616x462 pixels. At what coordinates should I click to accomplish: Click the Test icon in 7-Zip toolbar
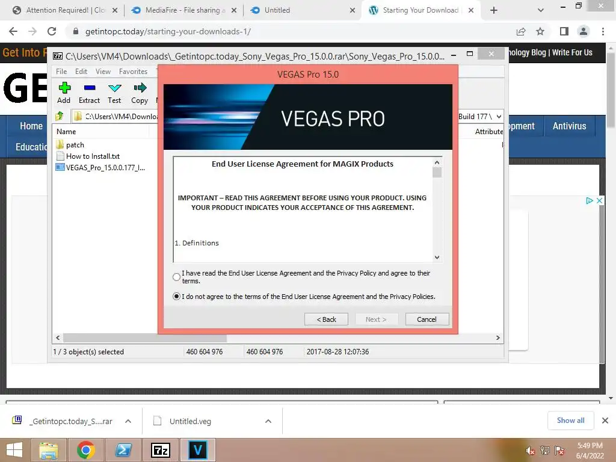(114, 93)
